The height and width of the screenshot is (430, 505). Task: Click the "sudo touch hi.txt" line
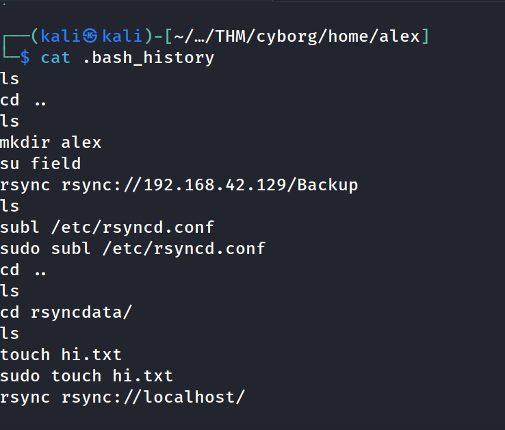tap(86, 376)
